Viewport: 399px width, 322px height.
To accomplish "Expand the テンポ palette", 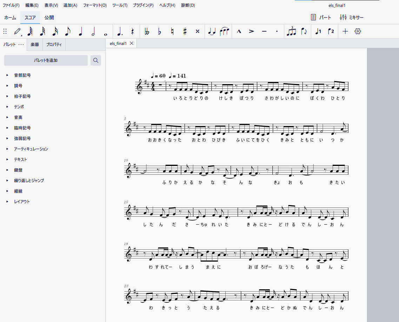I will pyautogui.click(x=7, y=107).
